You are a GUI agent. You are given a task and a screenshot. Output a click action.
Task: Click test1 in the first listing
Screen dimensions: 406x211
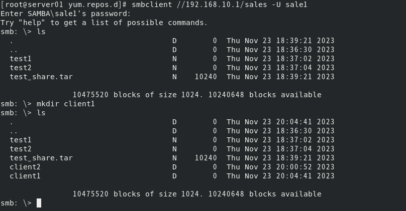click(21, 59)
